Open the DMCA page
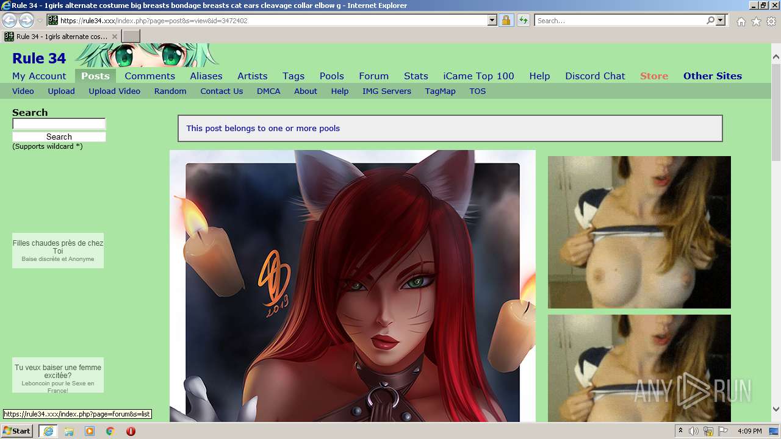The width and height of the screenshot is (781, 439). click(x=268, y=91)
